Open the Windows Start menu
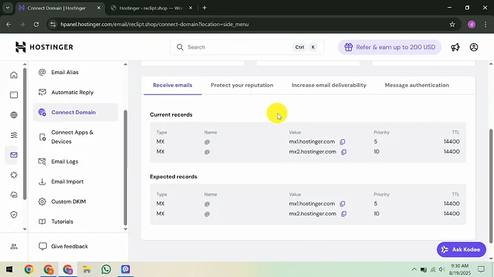The image size is (494, 277). click(9, 269)
